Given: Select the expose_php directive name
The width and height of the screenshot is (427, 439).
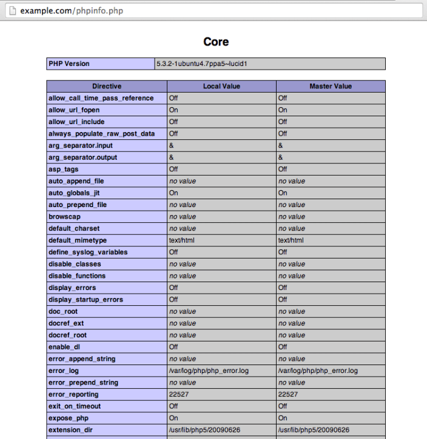Looking at the screenshot, I should [69, 418].
